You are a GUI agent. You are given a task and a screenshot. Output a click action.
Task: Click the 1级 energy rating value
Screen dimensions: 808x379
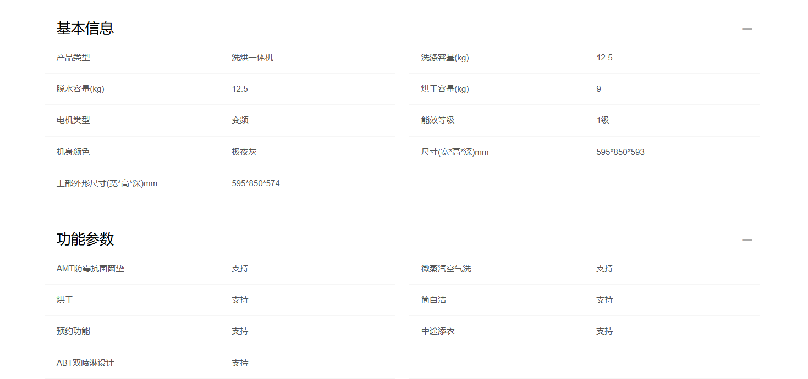click(x=603, y=120)
